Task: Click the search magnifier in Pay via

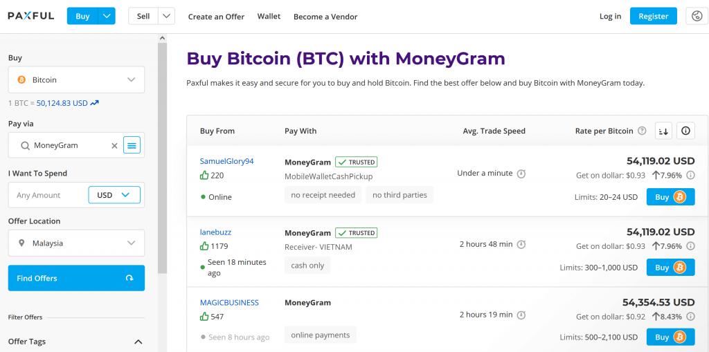Action: 25,145
